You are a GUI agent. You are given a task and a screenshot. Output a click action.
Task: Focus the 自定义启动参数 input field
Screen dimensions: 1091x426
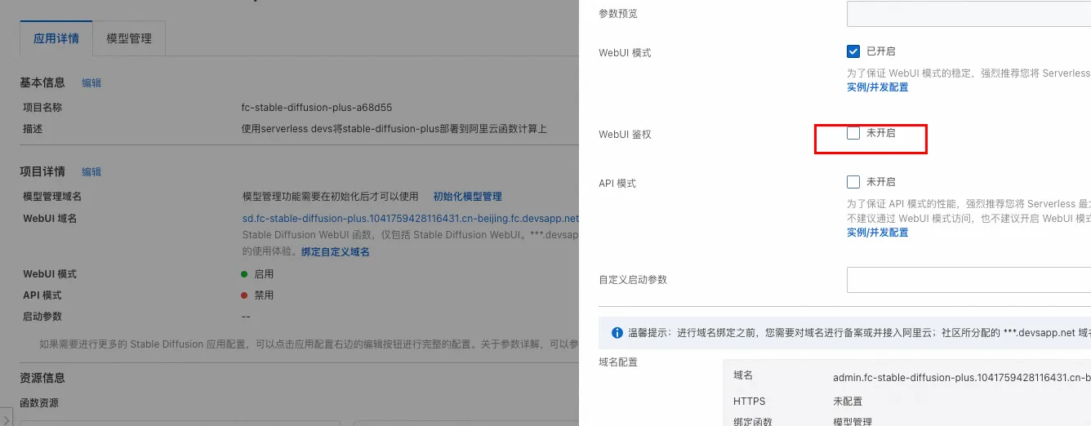[969, 280]
